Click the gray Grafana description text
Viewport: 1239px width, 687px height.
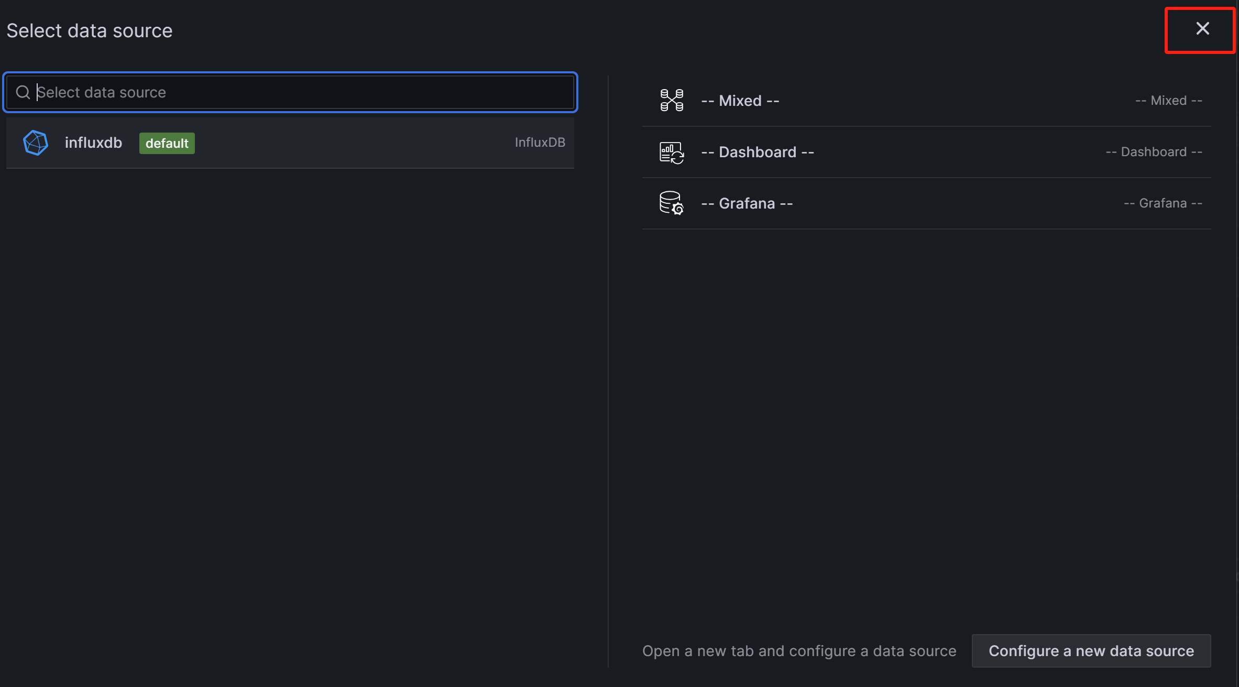[x=1163, y=203]
